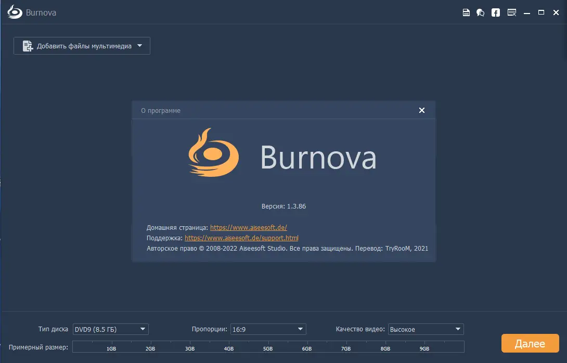Click the О программе dialog title
Image resolution: width=567 pixels, height=363 pixels.
point(161,111)
